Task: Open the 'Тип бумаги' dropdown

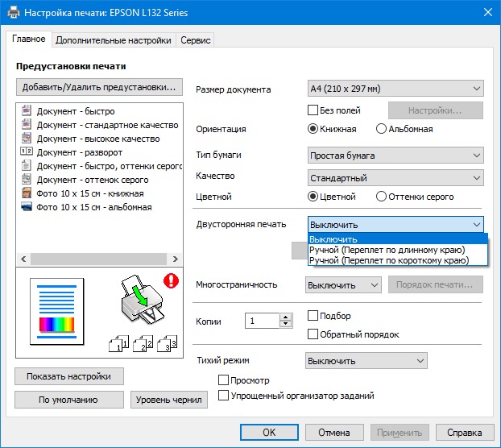Action: (x=395, y=156)
